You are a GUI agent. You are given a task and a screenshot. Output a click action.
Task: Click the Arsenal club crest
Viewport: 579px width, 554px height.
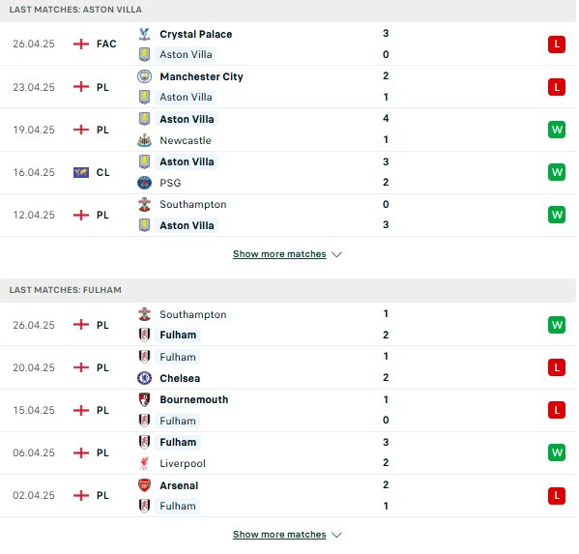tap(144, 485)
